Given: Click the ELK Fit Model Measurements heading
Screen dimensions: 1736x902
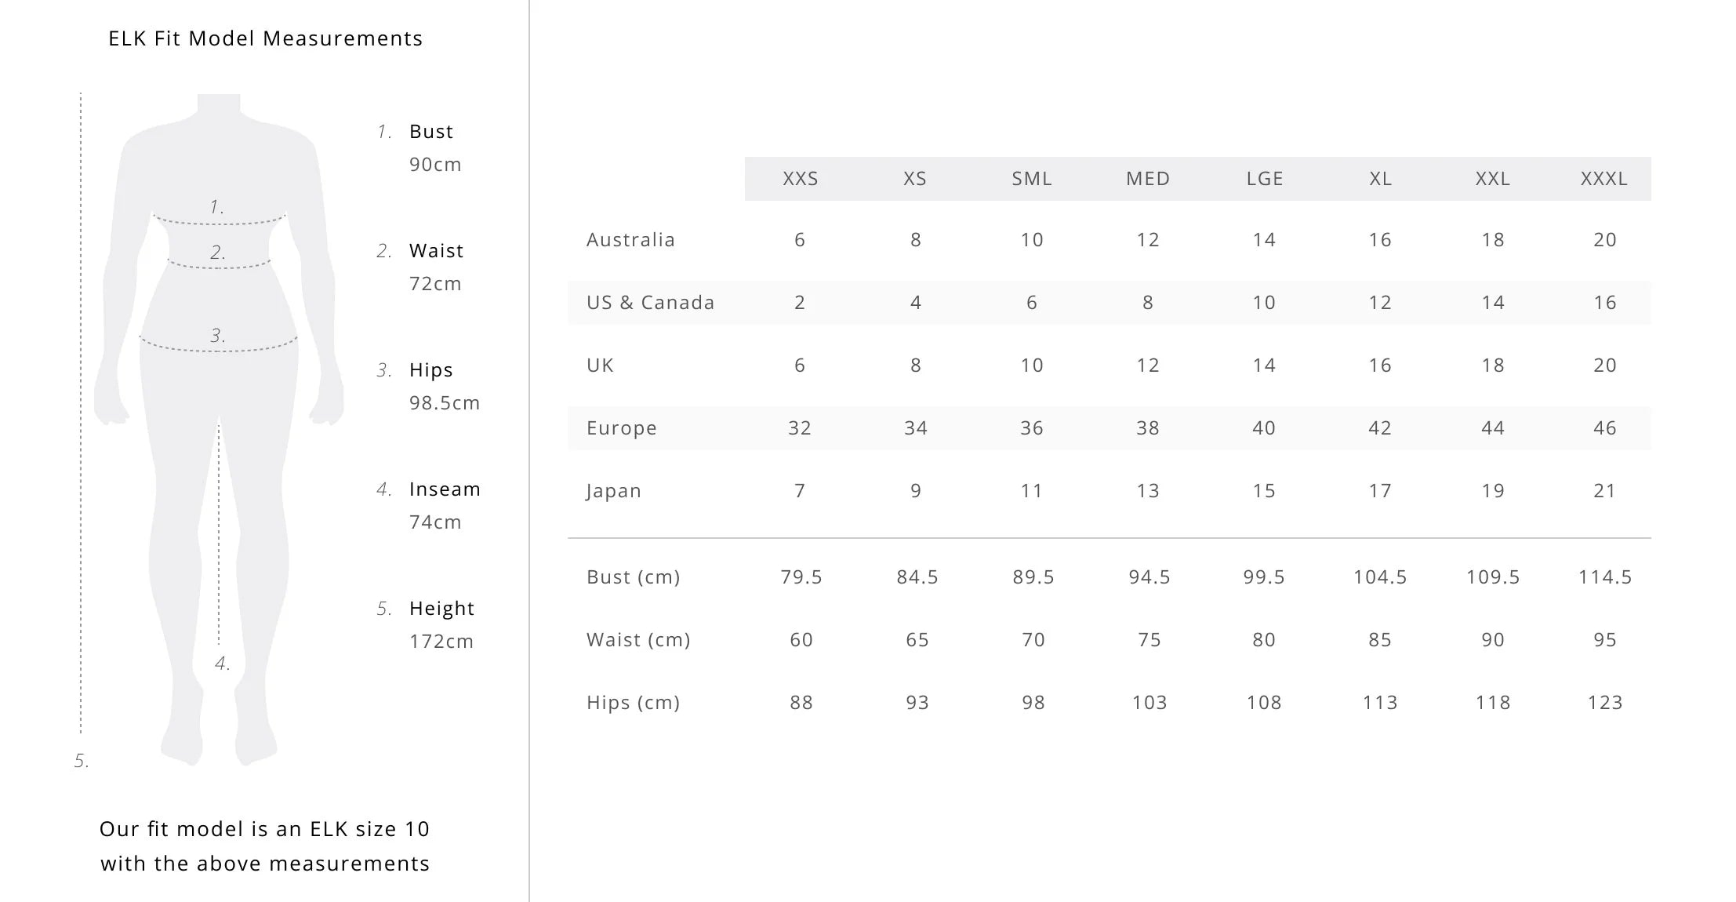Looking at the screenshot, I should (x=266, y=38).
